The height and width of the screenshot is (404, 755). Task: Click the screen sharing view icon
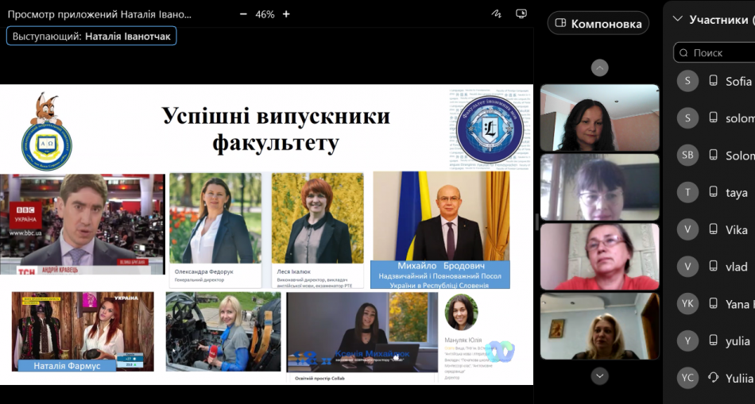tap(521, 13)
